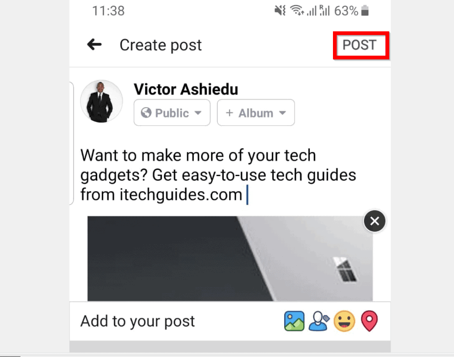Click the globe icon in Public selector
The height and width of the screenshot is (357, 454).
[146, 113]
